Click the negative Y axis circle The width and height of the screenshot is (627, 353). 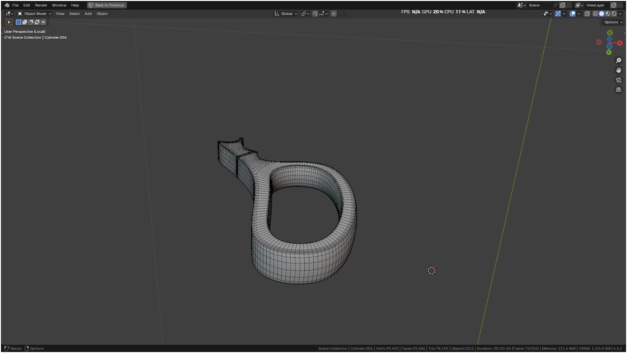click(610, 33)
